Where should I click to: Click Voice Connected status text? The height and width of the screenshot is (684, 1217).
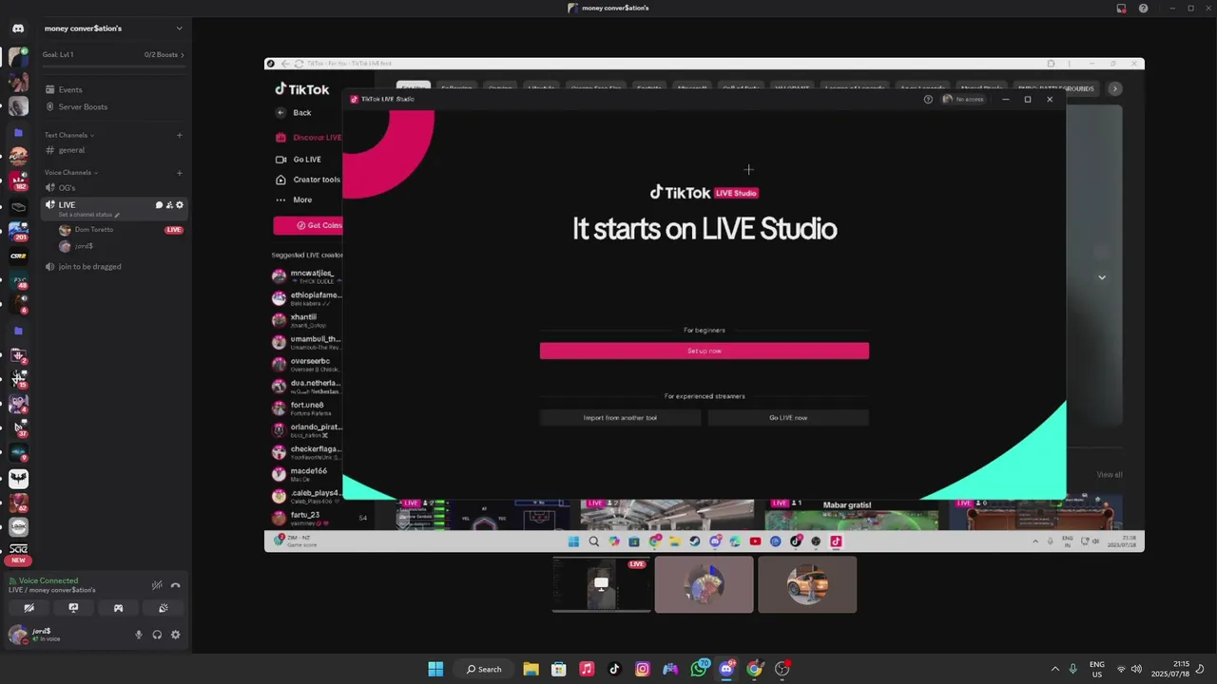click(48, 580)
